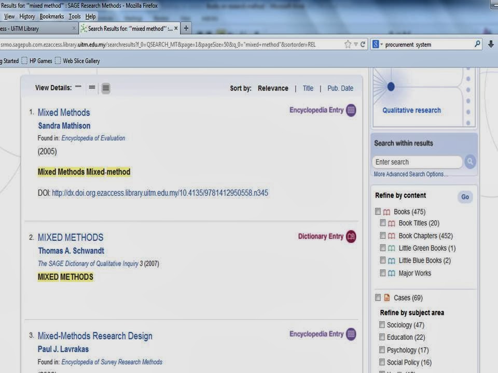Sort results by Relevance
Viewport: 498px width, 373px height.
coord(273,88)
